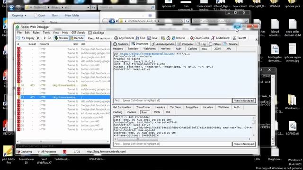Click the Save sessions button
This screenshot has width=303, height=170.
click(152, 38)
